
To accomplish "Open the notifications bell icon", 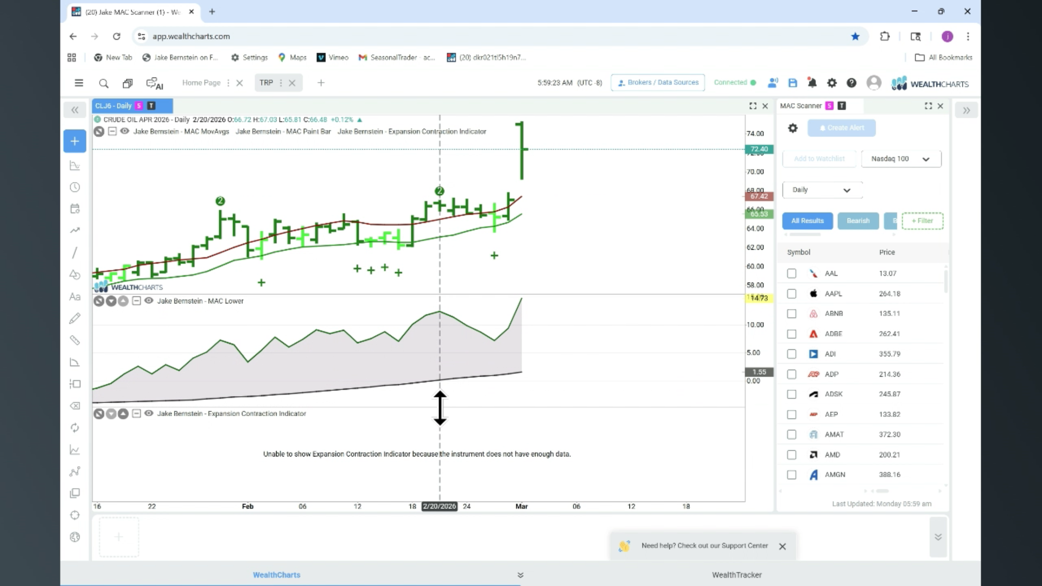I will point(812,83).
